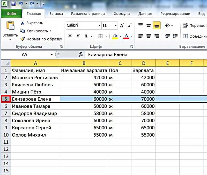
Task: Expand the Name Box dropdown arrow
Action: (51, 54)
